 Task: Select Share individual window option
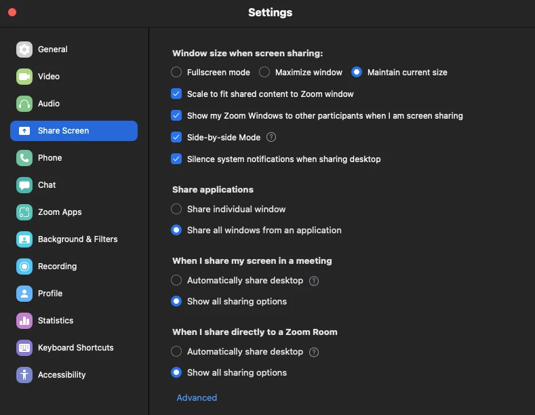(176, 210)
